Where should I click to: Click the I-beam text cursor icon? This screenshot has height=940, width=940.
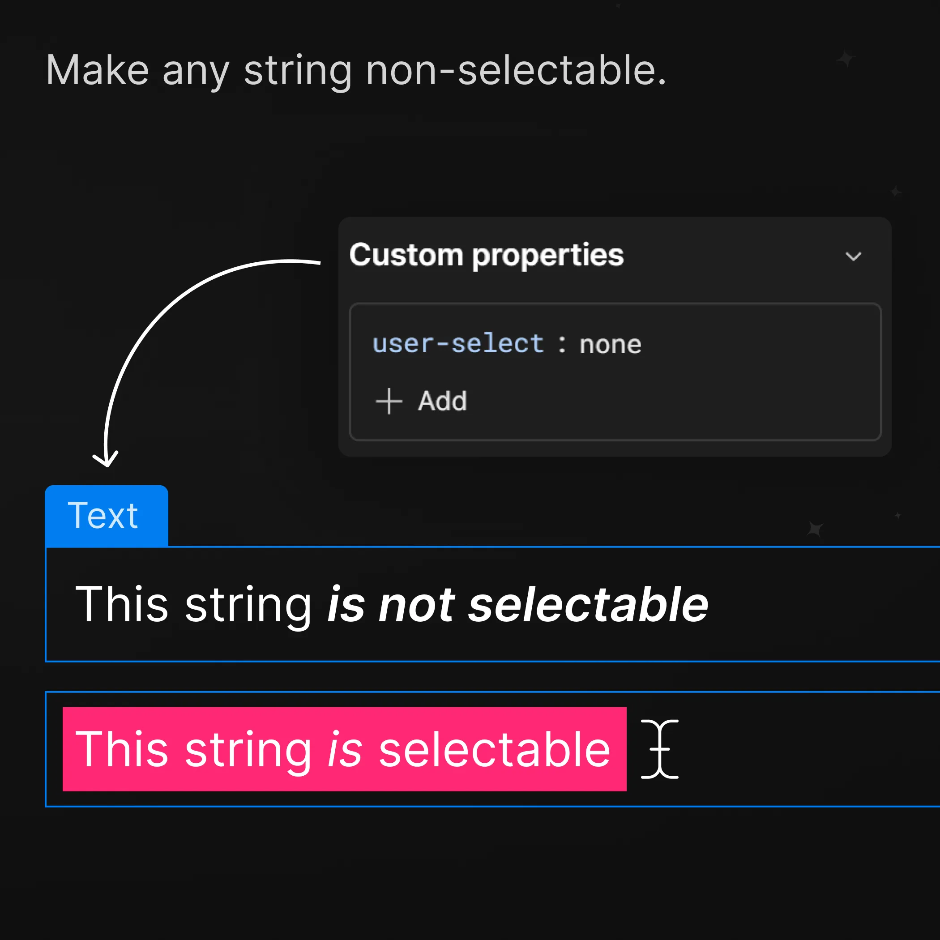[x=660, y=749]
